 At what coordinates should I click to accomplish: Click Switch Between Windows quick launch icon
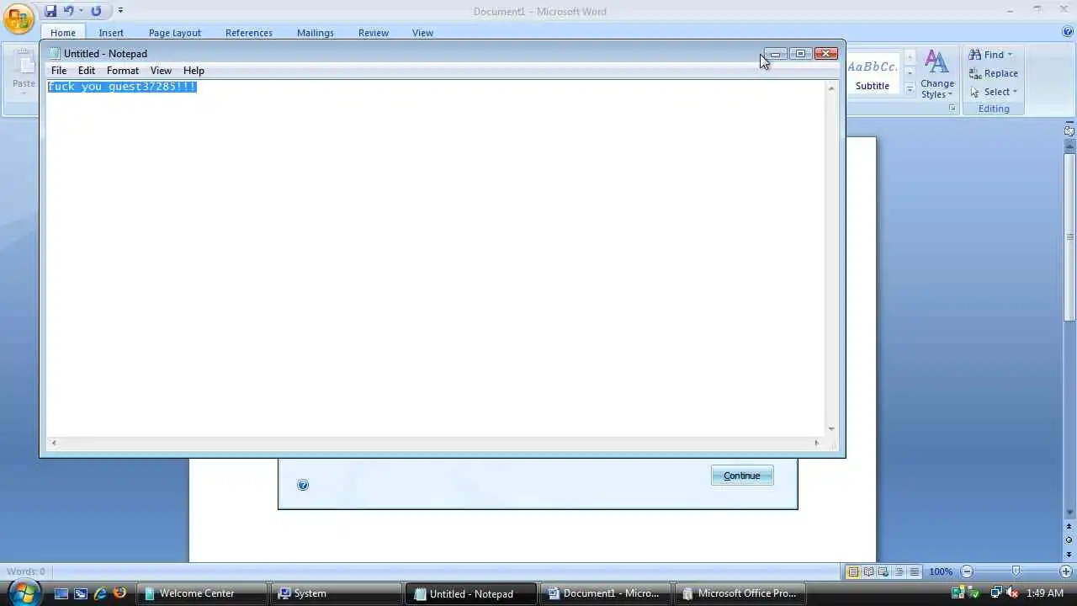coord(80,593)
